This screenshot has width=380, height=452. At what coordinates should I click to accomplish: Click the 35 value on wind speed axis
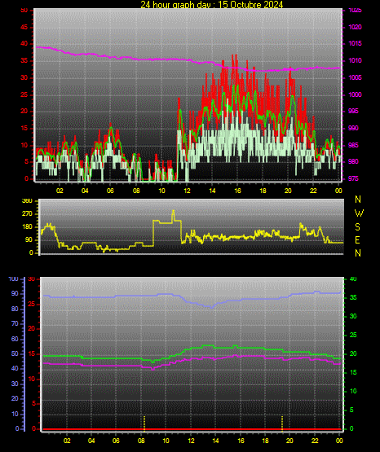tap(24, 60)
